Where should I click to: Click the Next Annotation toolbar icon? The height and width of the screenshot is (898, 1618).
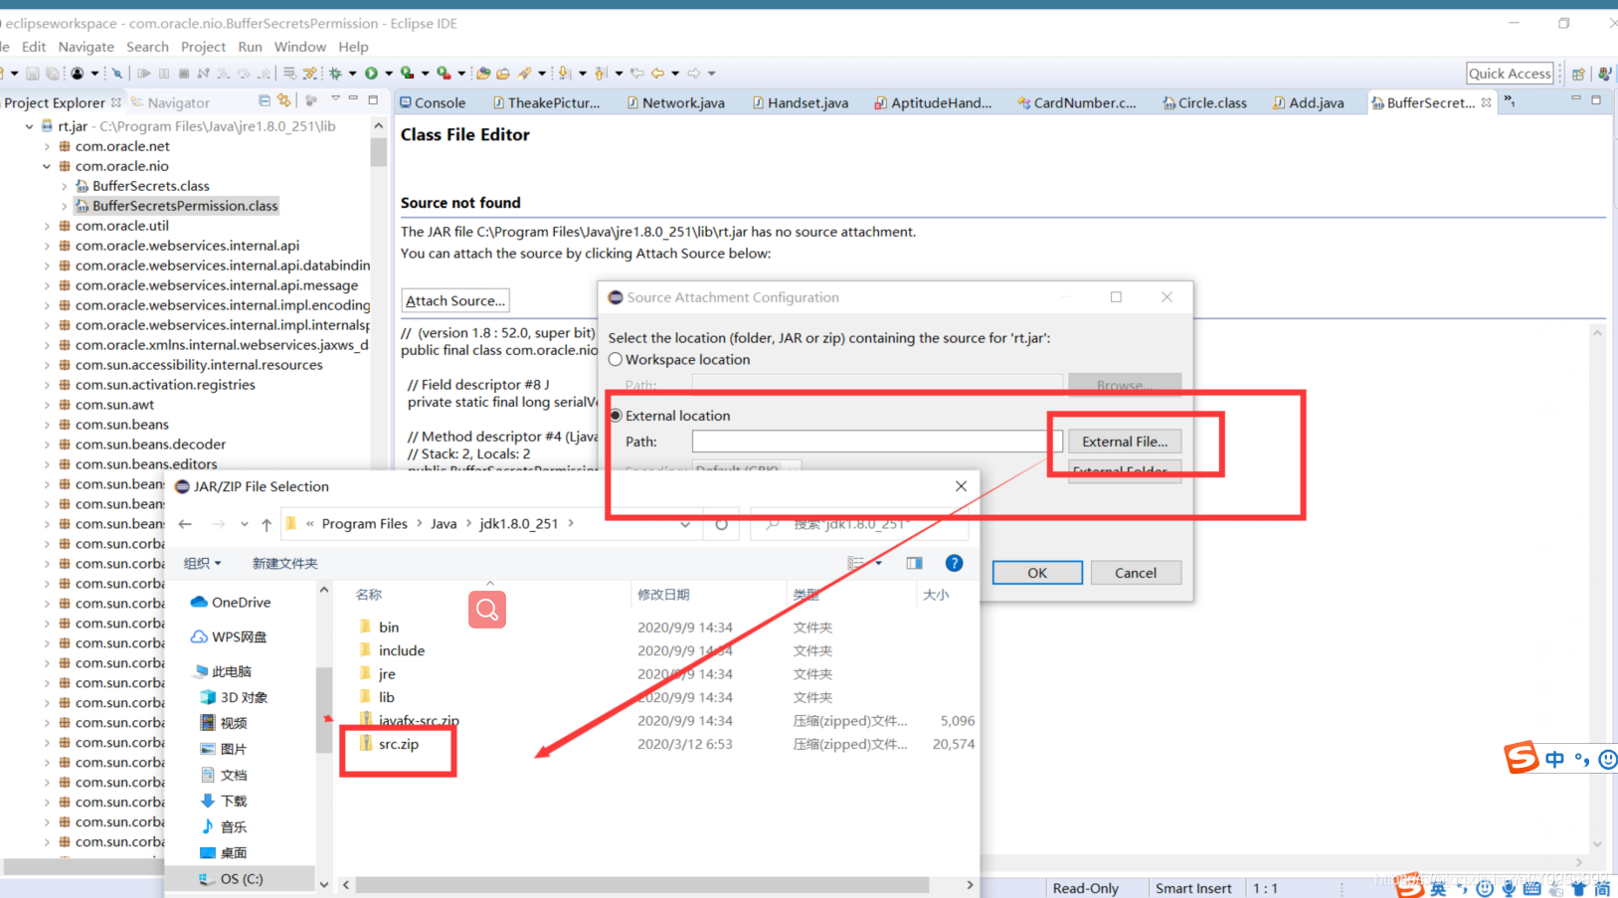click(x=564, y=74)
